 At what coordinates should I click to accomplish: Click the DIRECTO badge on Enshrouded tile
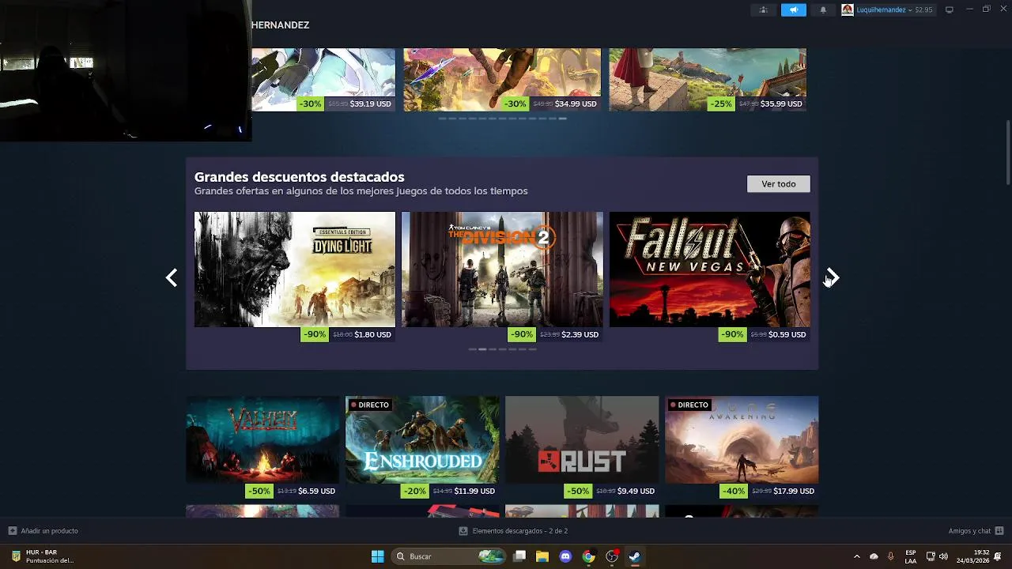369,405
